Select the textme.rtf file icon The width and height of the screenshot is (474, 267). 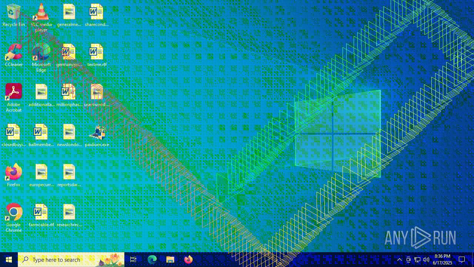pyautogui.click(x=97, y=56)
